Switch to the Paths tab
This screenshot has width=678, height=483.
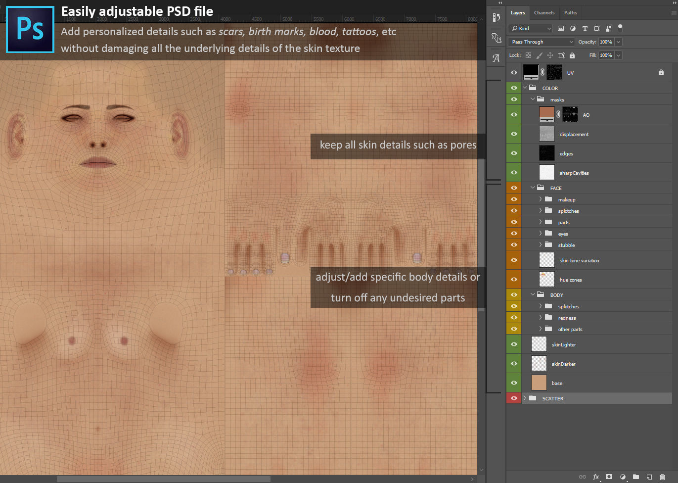(571, 13)
